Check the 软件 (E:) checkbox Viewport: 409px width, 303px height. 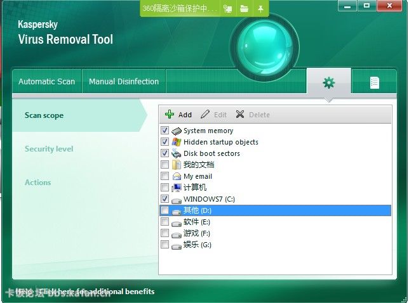pos(164,221)
